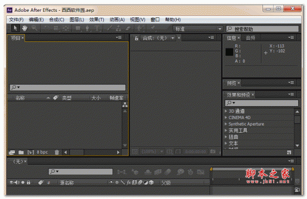
Task: Select the Rotation tool
Action: coord(47,29)
